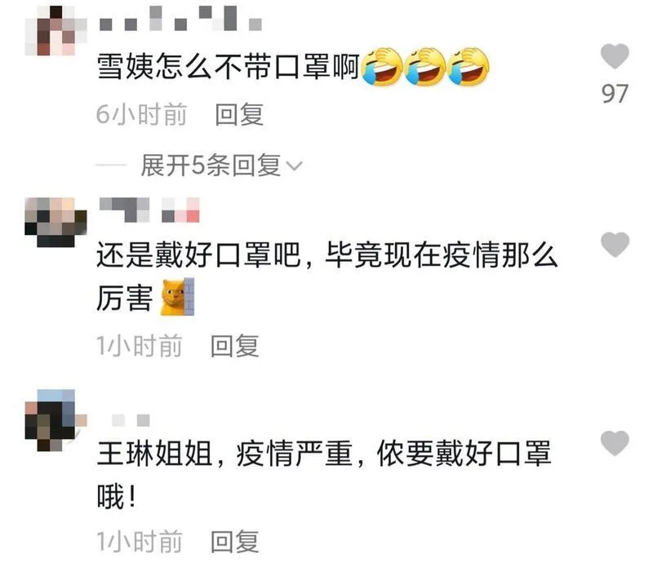This screenshot has height=576, width=653.
Task: Reply to the 6小时前 comment
Action: pos(239,114)
